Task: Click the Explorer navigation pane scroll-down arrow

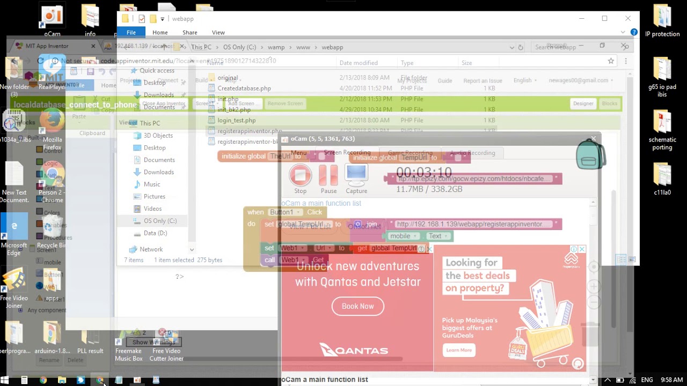Action: [x=192, y=249]
